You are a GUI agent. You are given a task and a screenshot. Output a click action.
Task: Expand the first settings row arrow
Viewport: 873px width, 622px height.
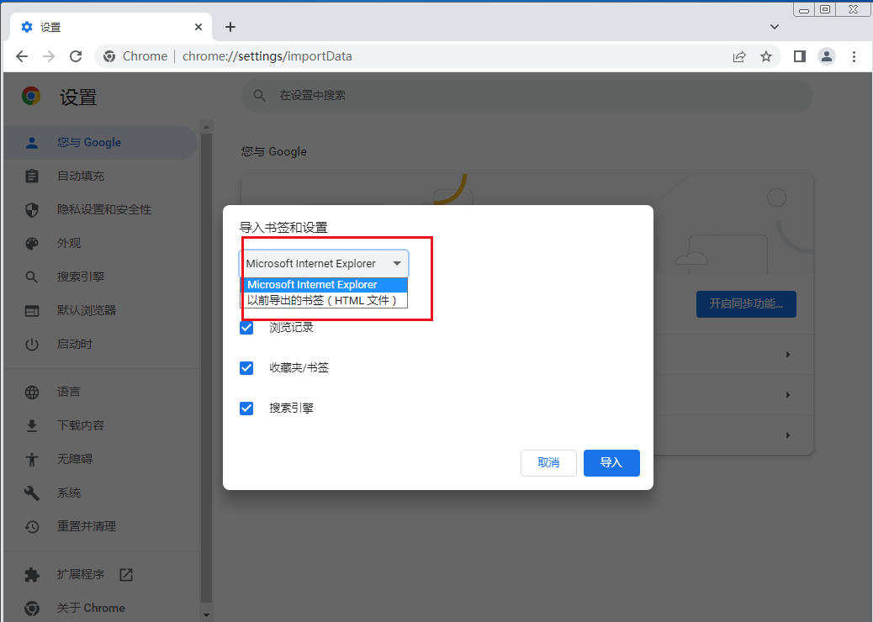pyautogui.click(x=788, y=355)
